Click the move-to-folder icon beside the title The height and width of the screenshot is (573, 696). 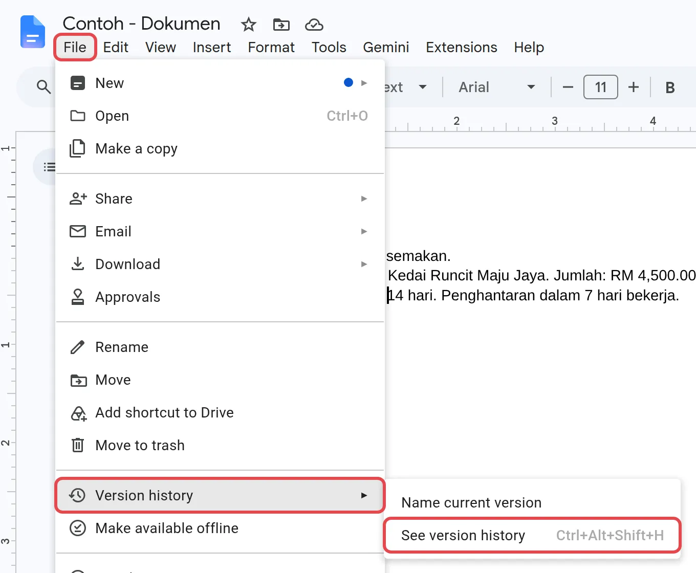281,24
